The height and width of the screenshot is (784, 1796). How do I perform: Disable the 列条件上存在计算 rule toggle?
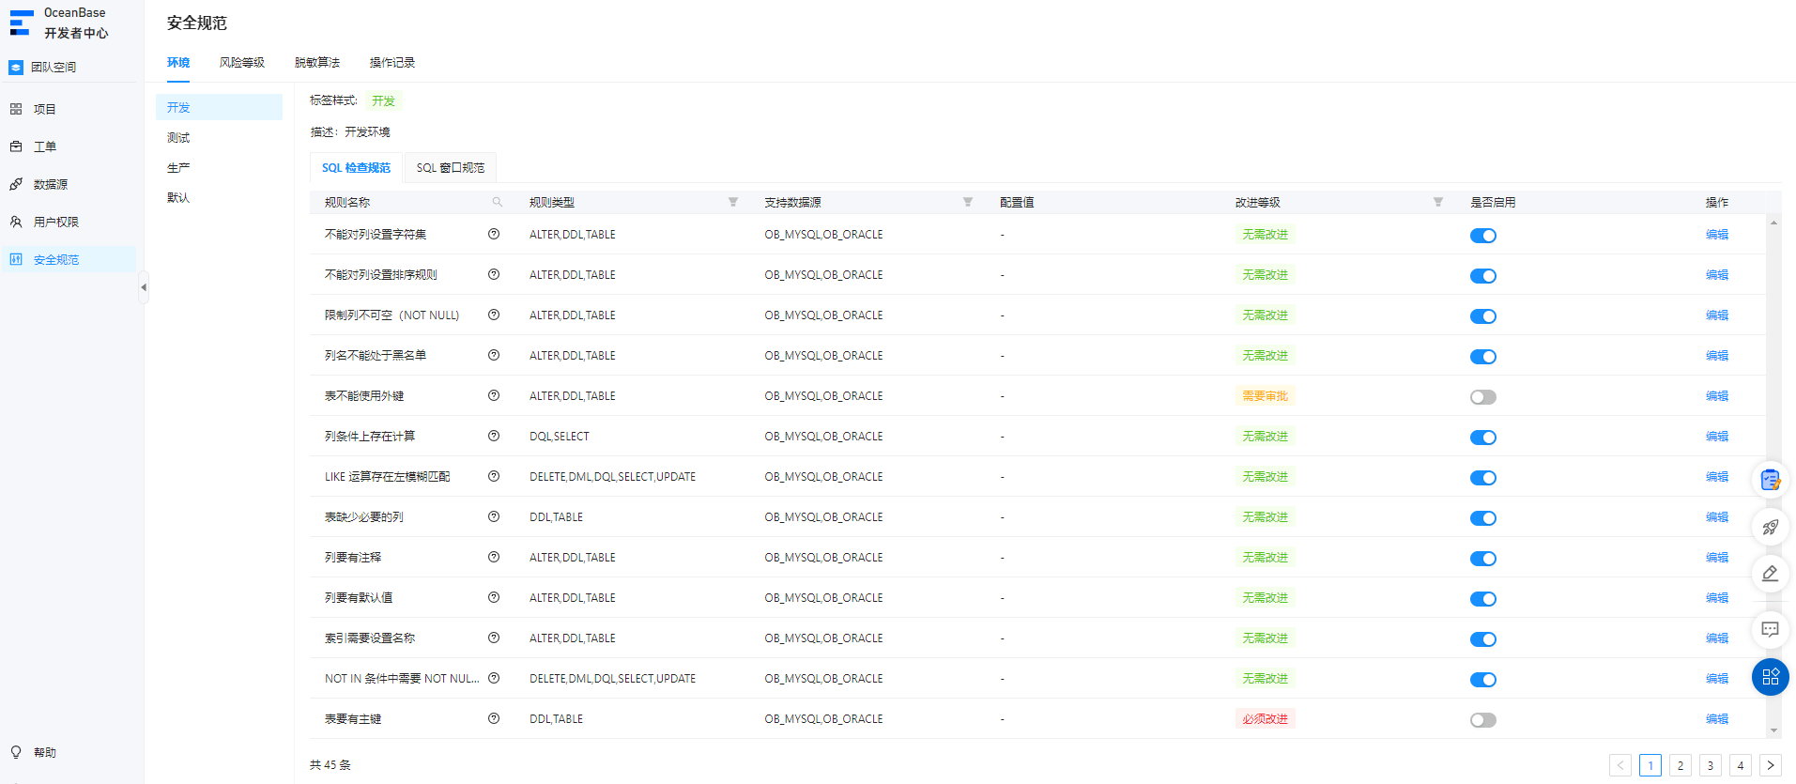(1483, 438)
